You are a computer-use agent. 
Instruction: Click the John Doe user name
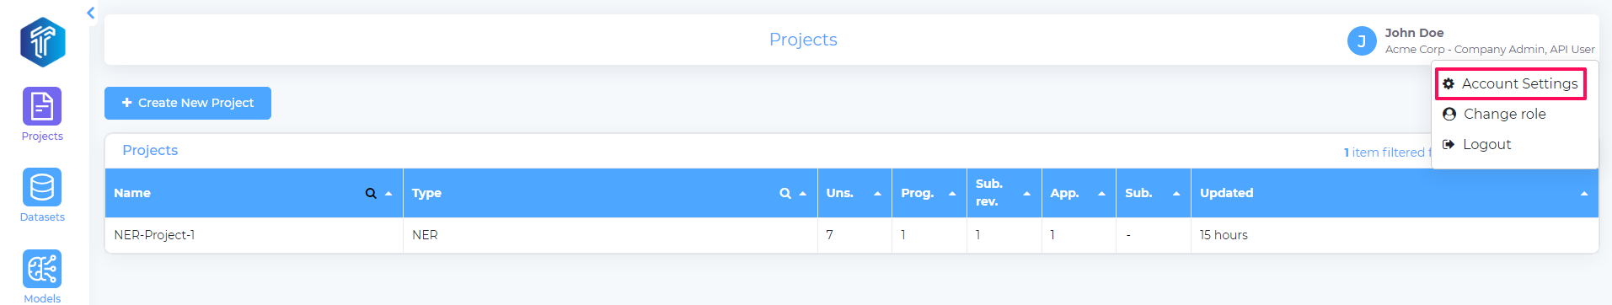tap(1414, 33)
